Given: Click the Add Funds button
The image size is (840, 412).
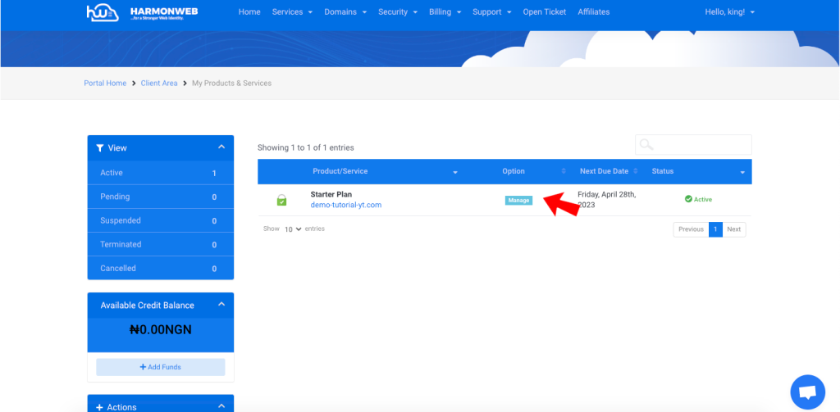Looking at the screenshot, I should [161, 367].
